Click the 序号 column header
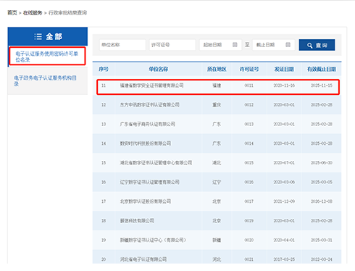 point(104,70)
